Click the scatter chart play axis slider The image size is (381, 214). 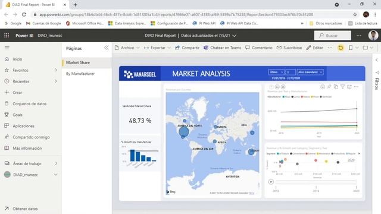[316, 182]
